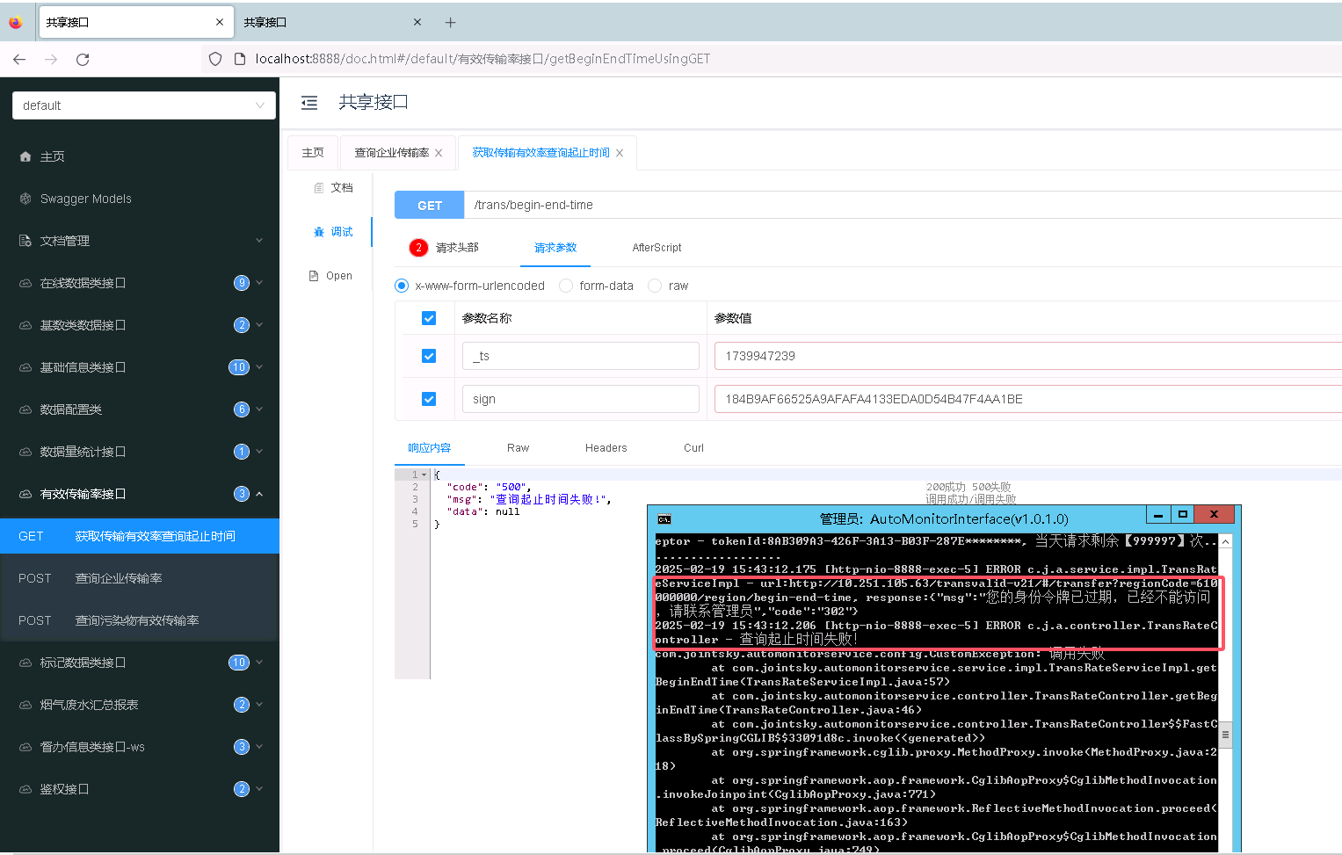Image resolution: width=1342 pixels, height=855 pixels.
Task: Click cloud icon next to 标记数据类接口
Action: click(25, 663)
